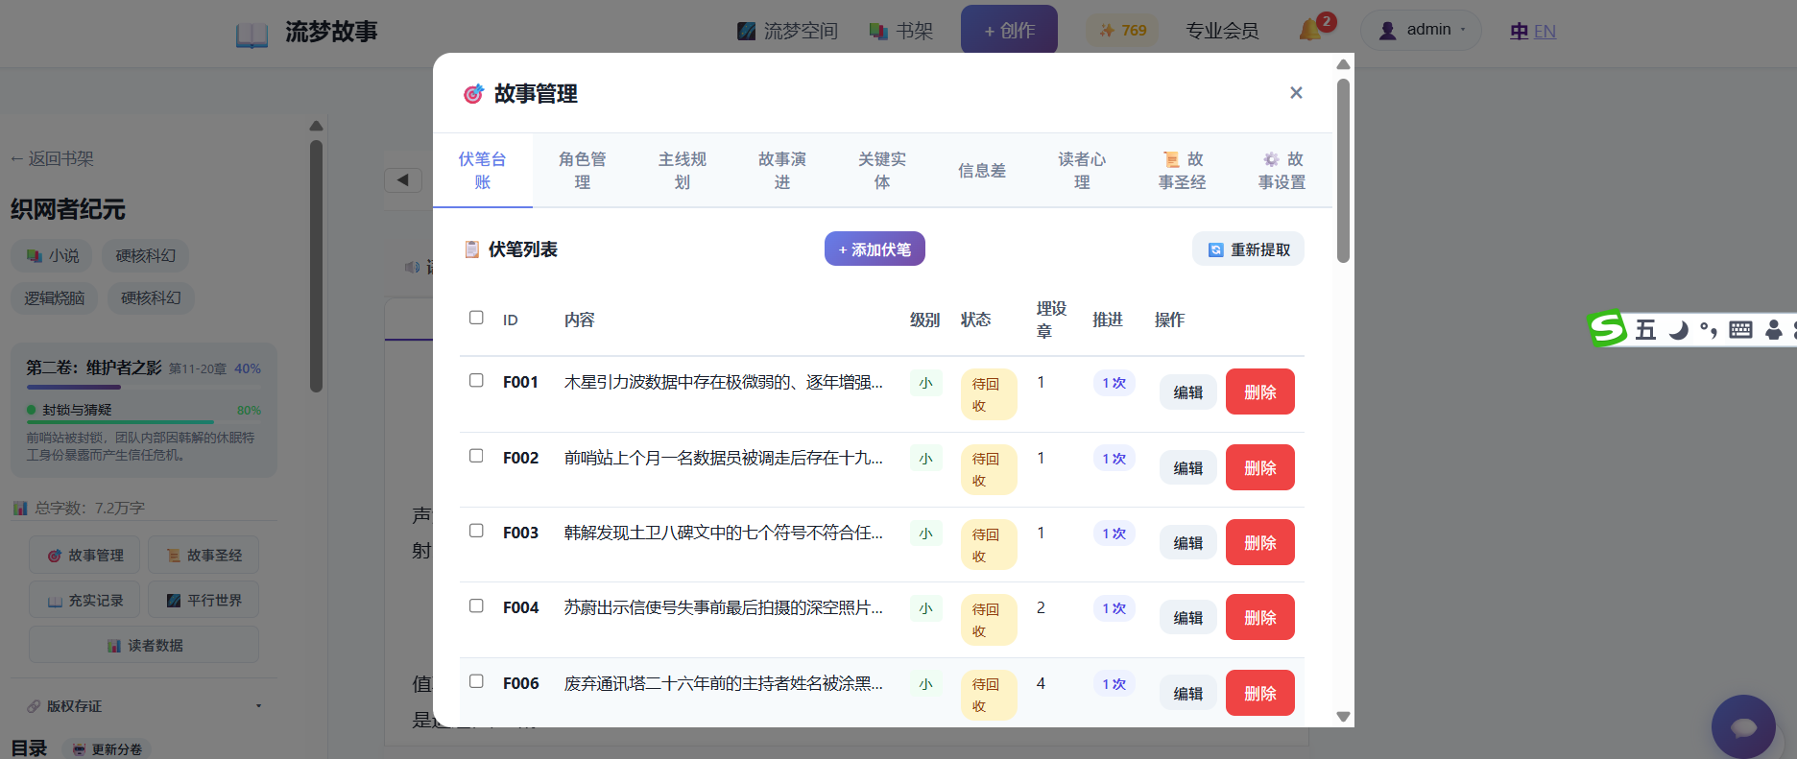The image size is (1797, 759).
Task: Click 1次 progress badge of F002
Action: [1114, 459]
